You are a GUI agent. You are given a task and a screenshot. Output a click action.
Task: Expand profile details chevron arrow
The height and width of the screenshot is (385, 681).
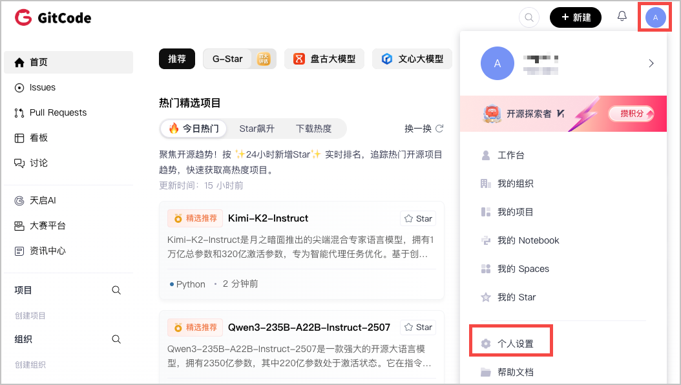[x=651, y=63]
